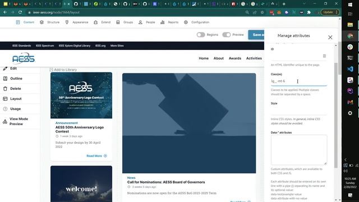Go to the Home nav item
359x202 pixels.
(x=204, y=58)
